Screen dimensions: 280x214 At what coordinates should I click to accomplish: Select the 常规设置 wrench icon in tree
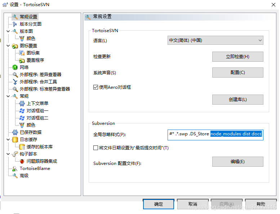(15, 17)
